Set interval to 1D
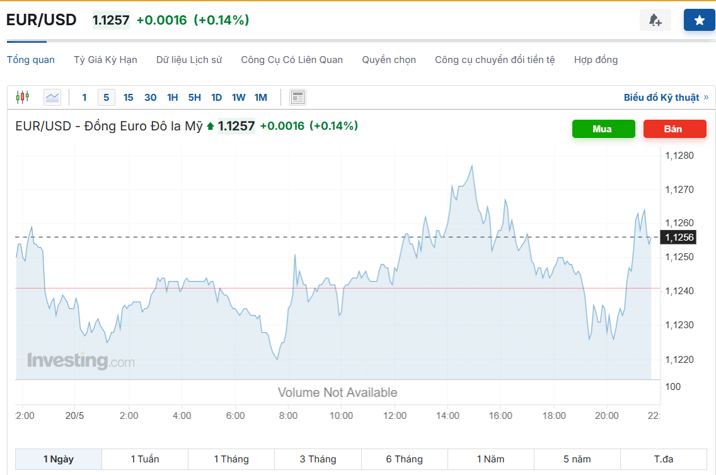Viewport: 716px width, 475px height. (x=216, y=97)
